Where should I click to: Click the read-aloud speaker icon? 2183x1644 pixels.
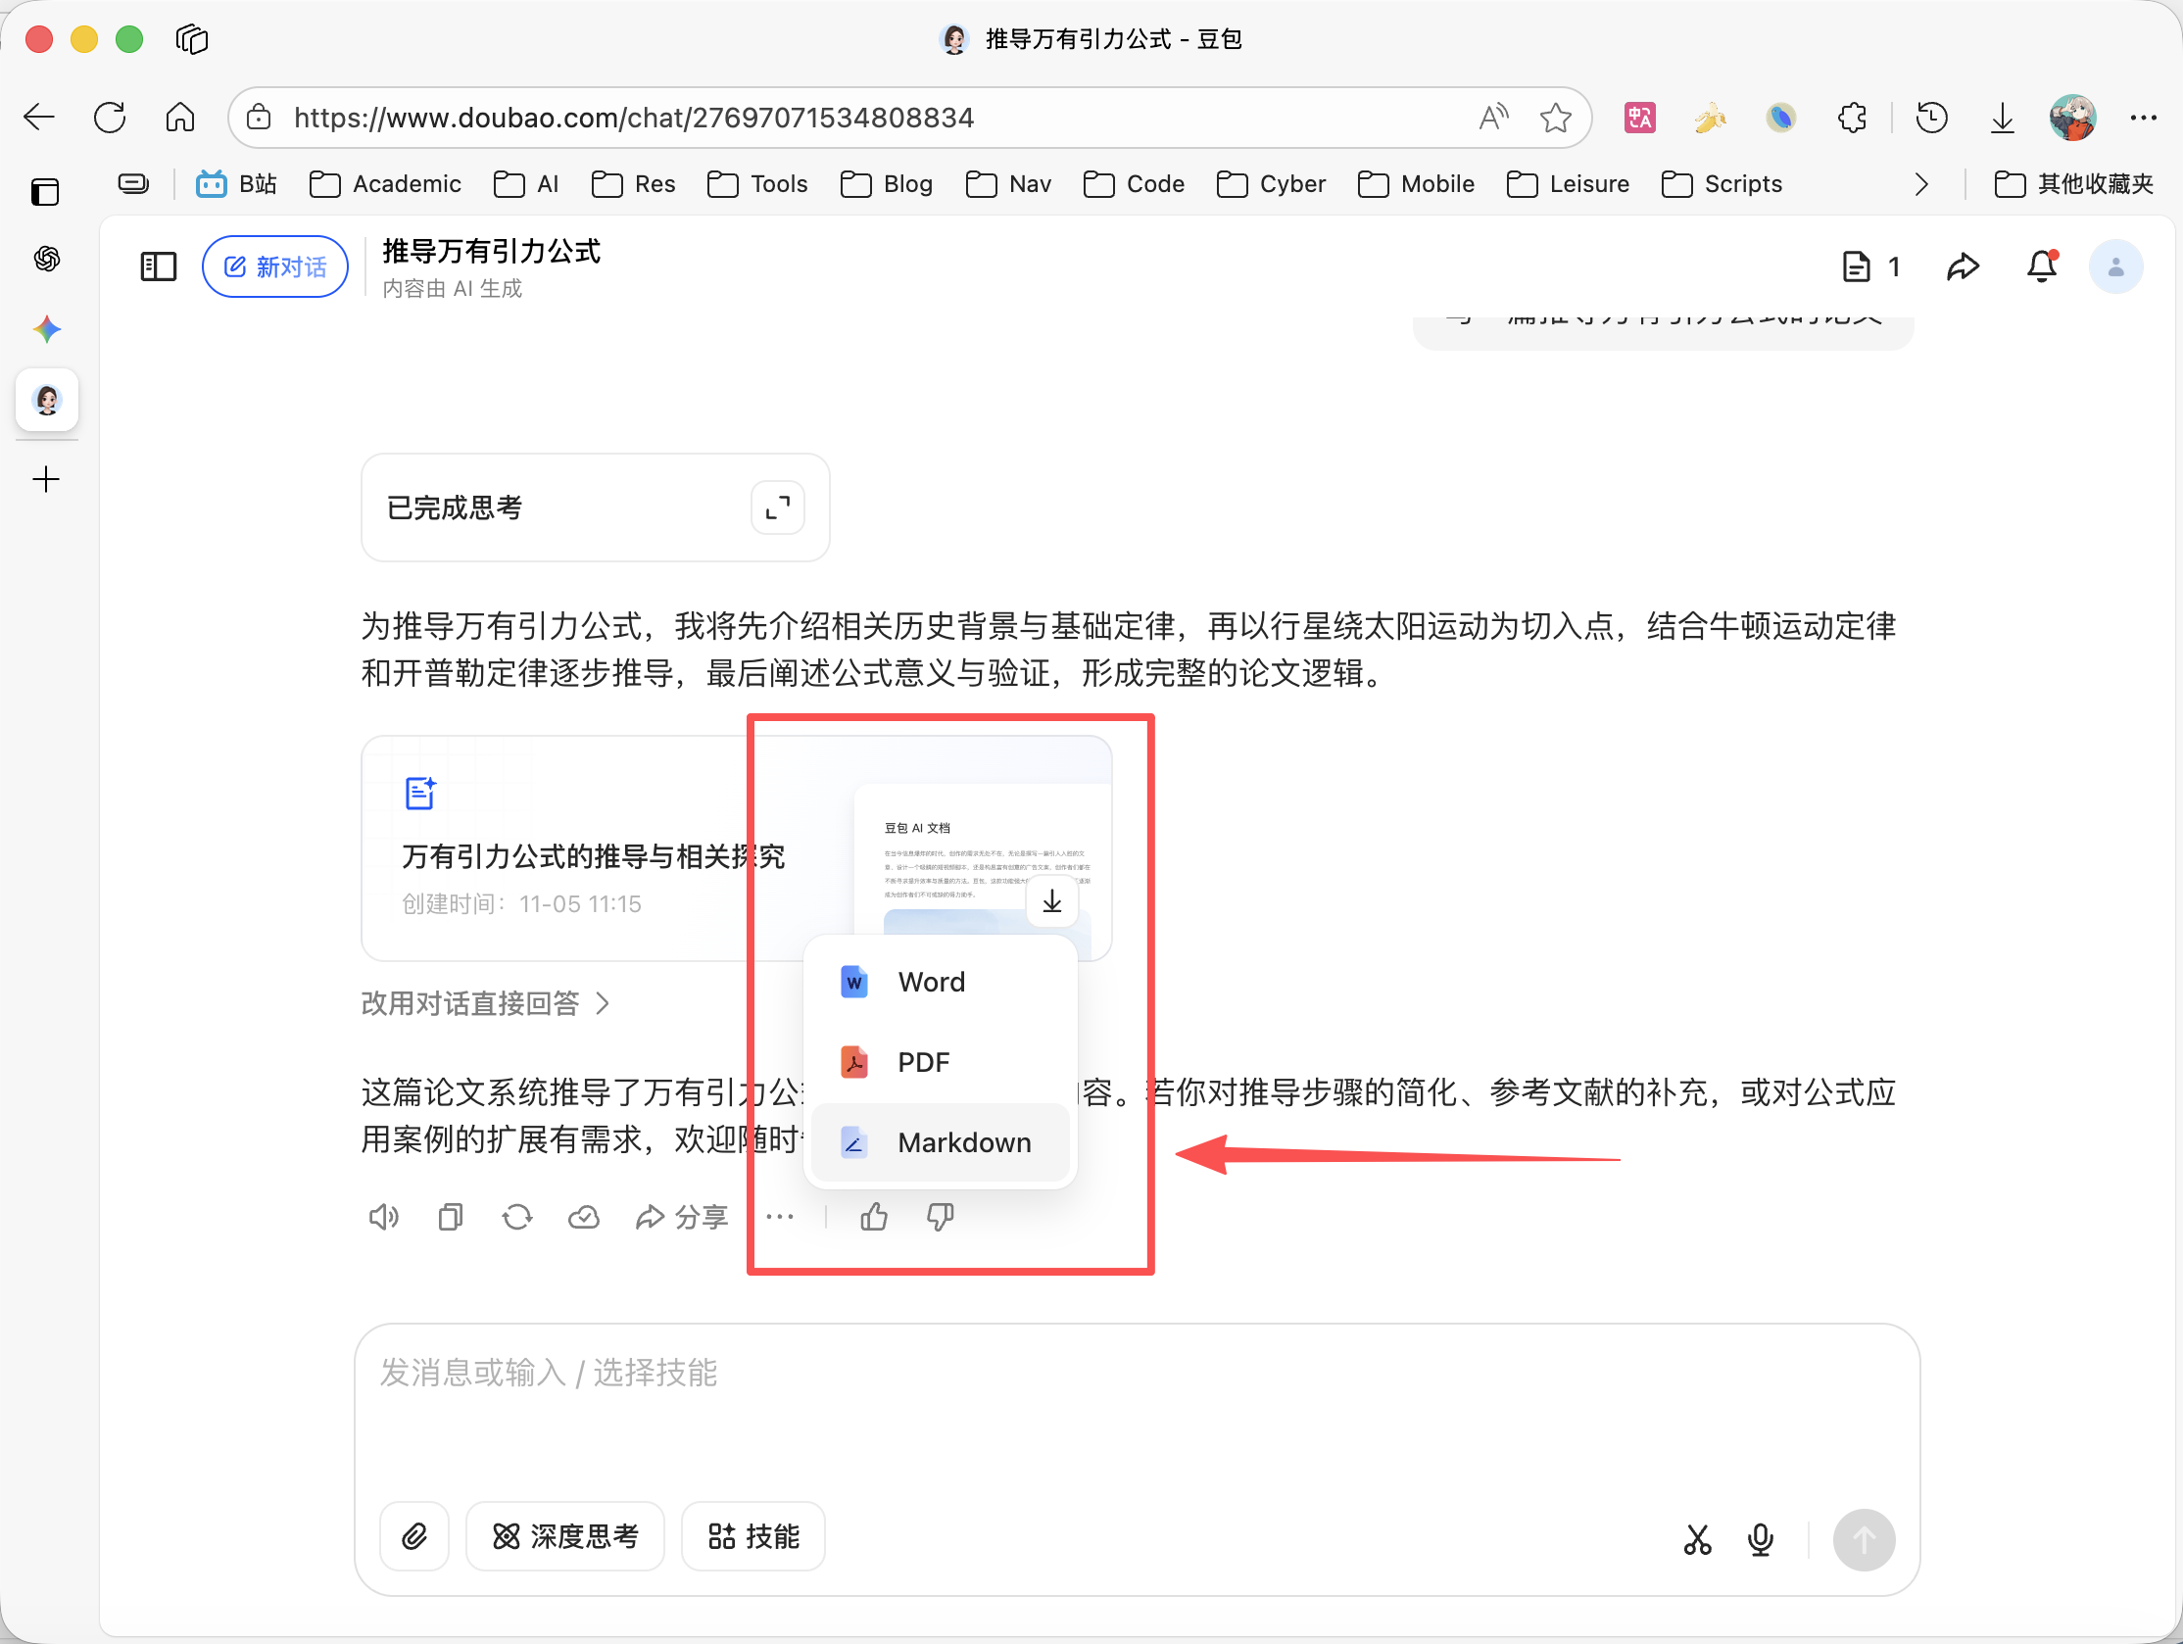[383, 1217]
